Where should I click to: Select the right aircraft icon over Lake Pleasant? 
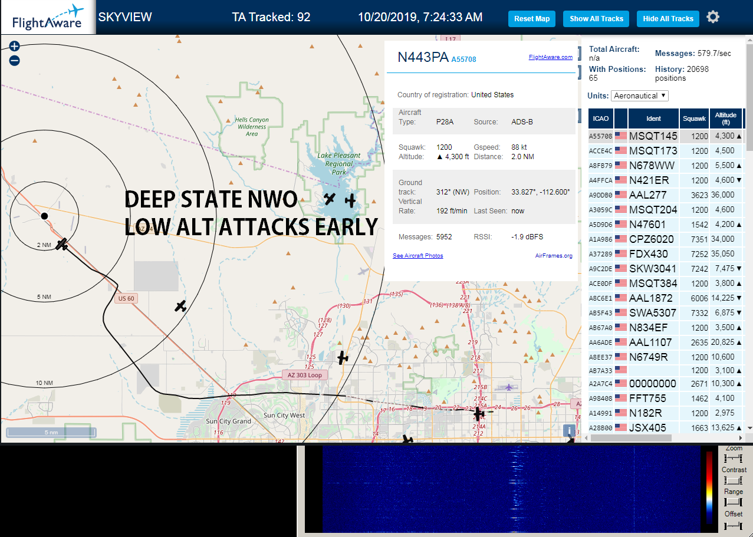[x=350, y=200]
